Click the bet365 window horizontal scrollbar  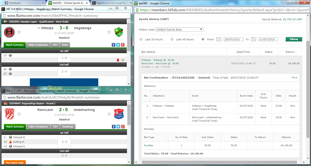point(220,162)
